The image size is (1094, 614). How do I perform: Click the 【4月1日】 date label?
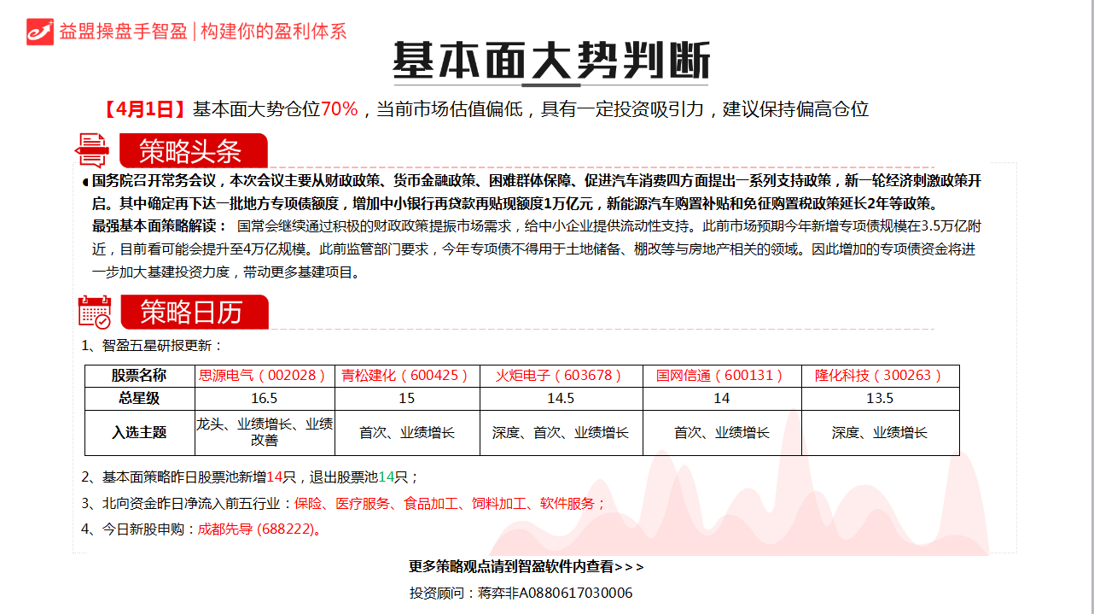[144, 109]
